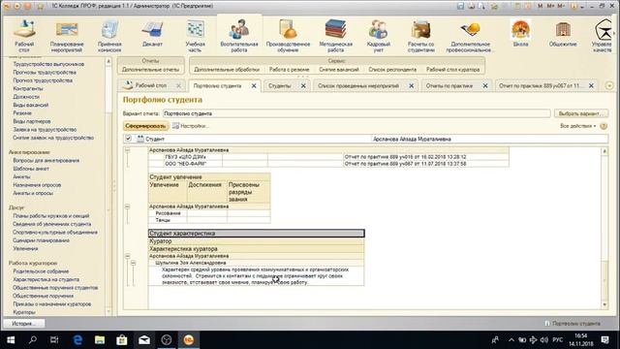The image size is (620, 349).
Task: Open Рабочий стол куратора link
Action: point(452,69)
